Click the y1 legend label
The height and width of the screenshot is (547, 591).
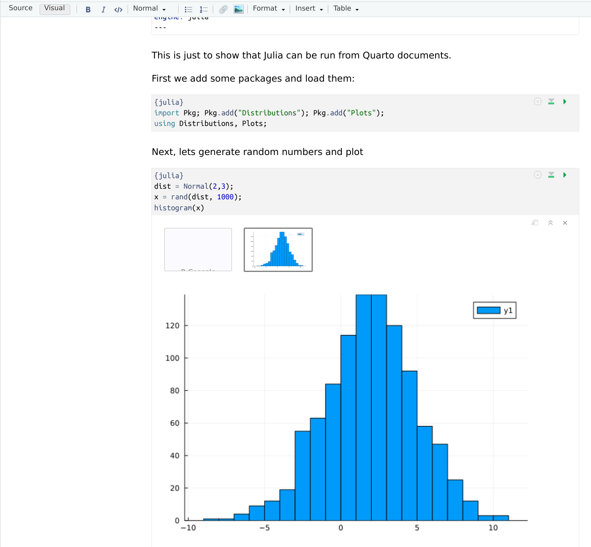(508, 310)
